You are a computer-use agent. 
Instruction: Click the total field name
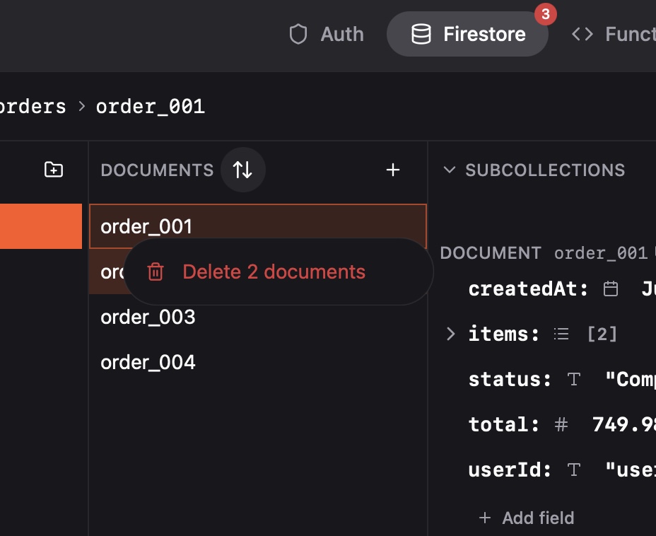point(504,425)
